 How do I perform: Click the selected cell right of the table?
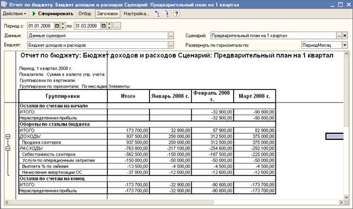point(335,136)
